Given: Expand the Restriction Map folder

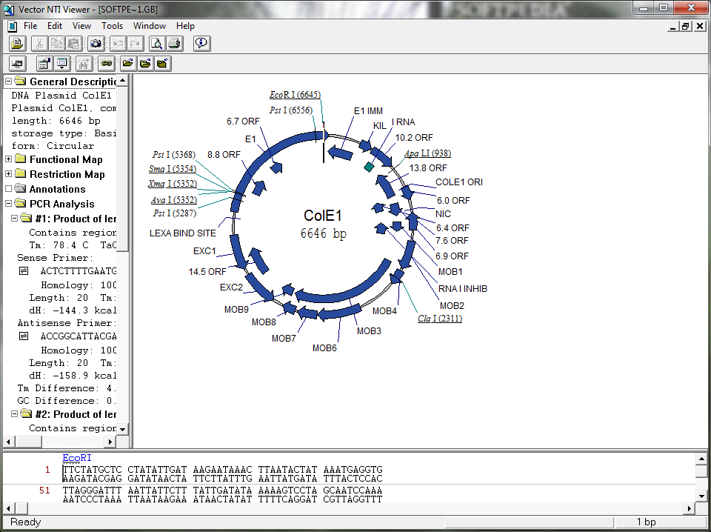Looking at the screenshot, I should [x=8, y=173].
